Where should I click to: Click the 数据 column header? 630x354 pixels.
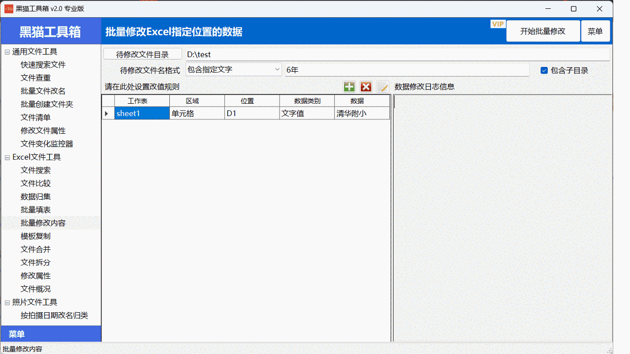pos(362,101)
